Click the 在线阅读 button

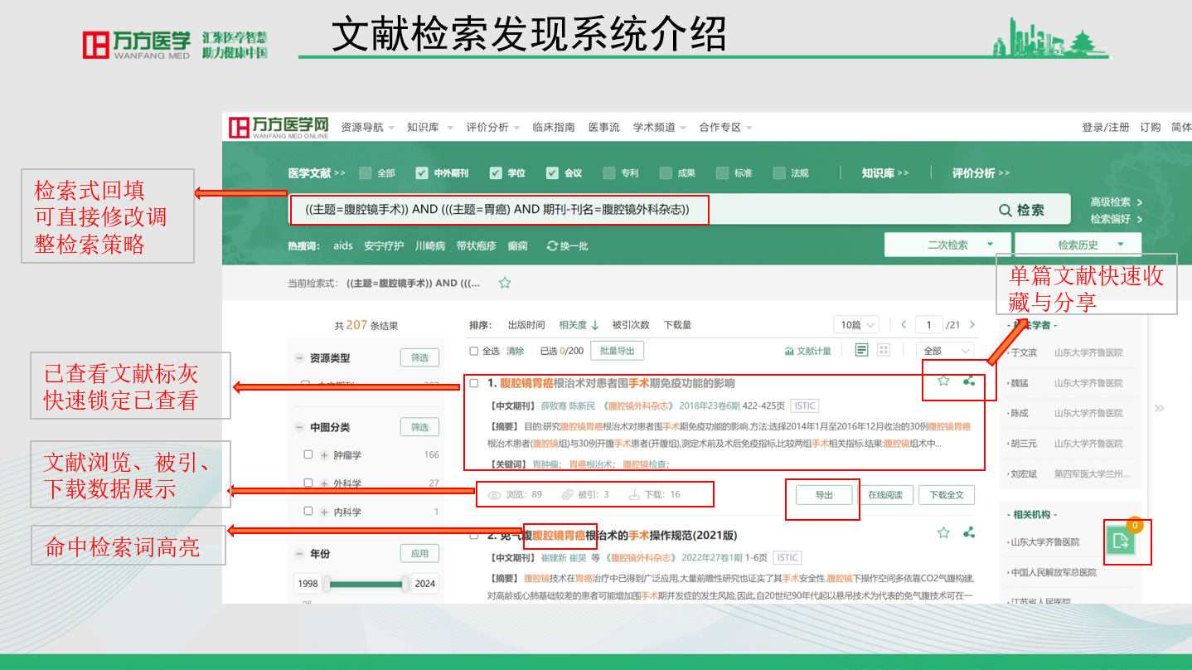point(885,495)
